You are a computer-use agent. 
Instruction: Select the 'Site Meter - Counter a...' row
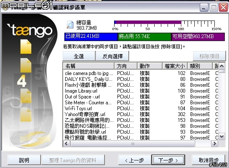(141, 103)
